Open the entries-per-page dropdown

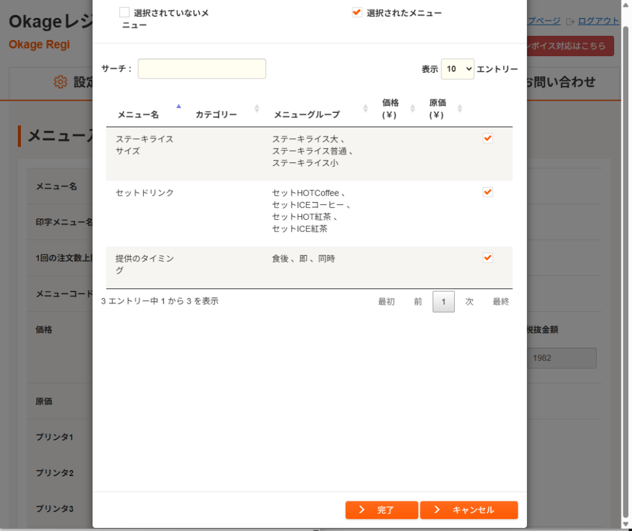tap(457, 69)
